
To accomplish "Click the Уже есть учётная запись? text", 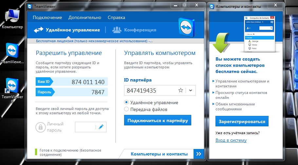I will [x=237, y=133].
